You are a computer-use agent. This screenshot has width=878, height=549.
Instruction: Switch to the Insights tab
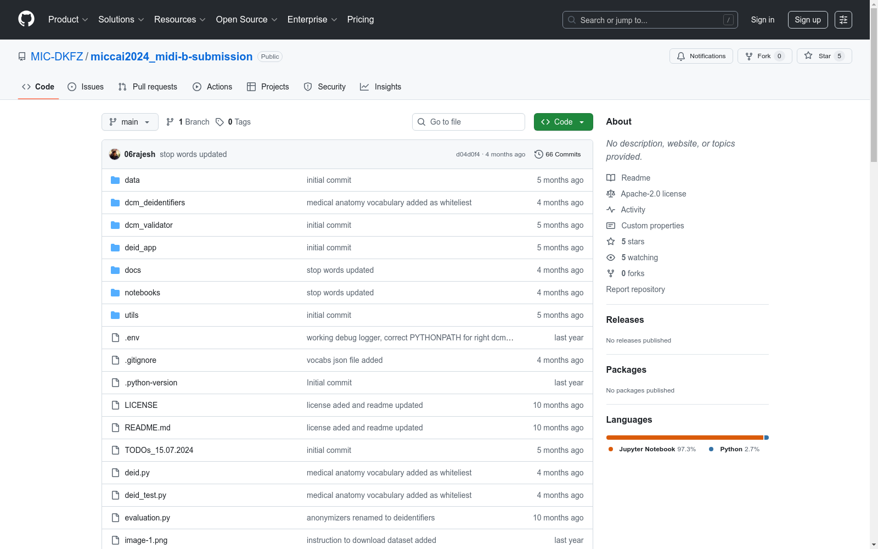(x=381, y=87)
